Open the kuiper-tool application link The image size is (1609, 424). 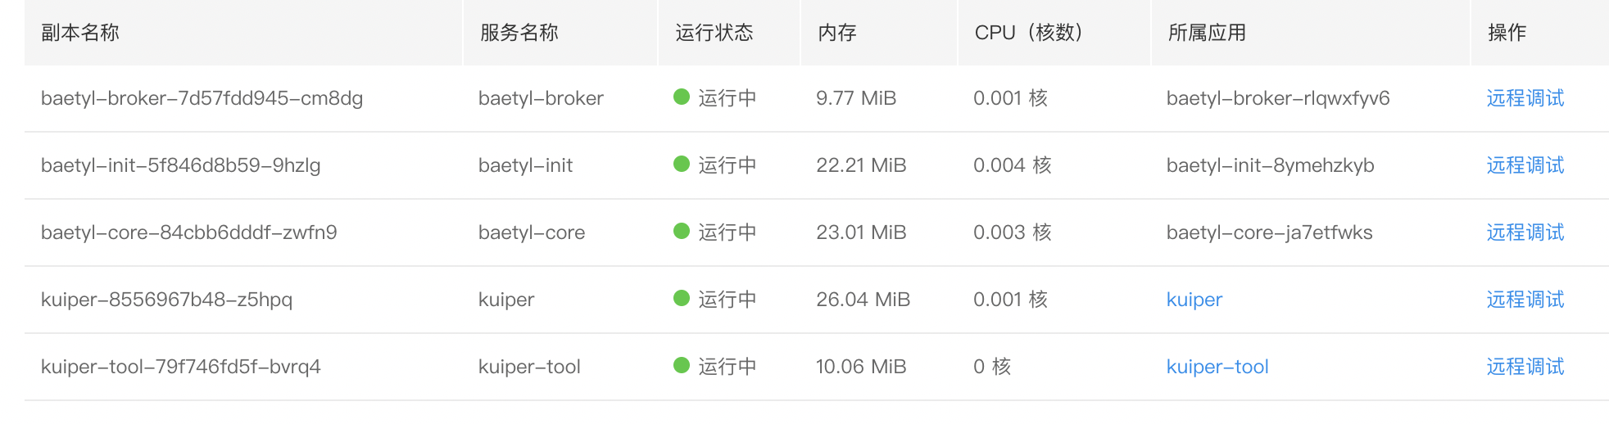tap(1217, 367)
